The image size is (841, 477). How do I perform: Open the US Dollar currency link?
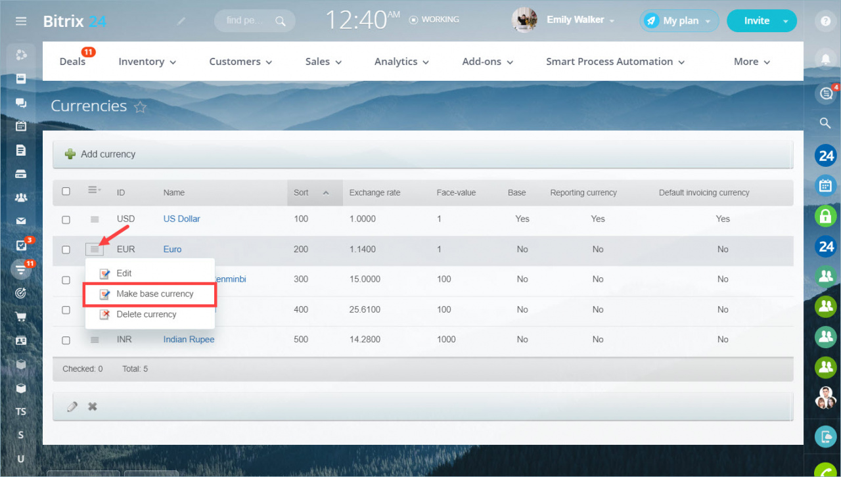pyautogui.click(x=181, y=219)
